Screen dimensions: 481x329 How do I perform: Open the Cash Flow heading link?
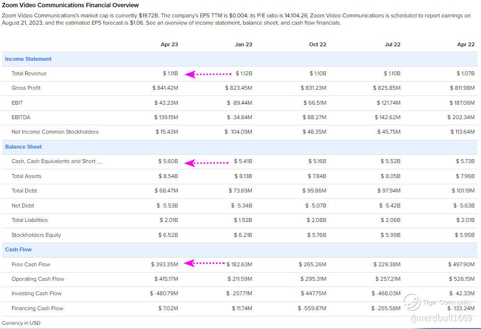tap(18, 249)
